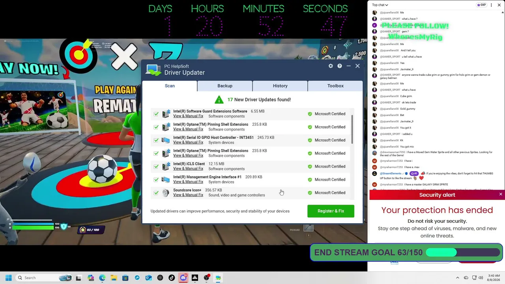Click the iCLS Client device icon
This screenshot has width=505, height=284.
pos(166,166)
